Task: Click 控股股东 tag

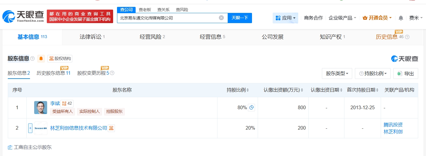Action: point(115,112)
